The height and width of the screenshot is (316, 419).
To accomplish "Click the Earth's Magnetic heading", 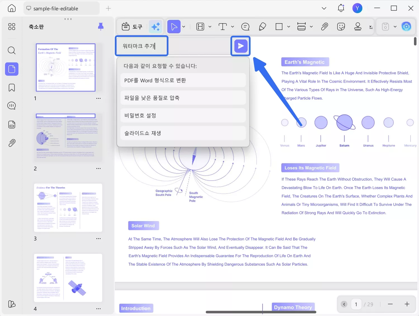I will (305, 62).
